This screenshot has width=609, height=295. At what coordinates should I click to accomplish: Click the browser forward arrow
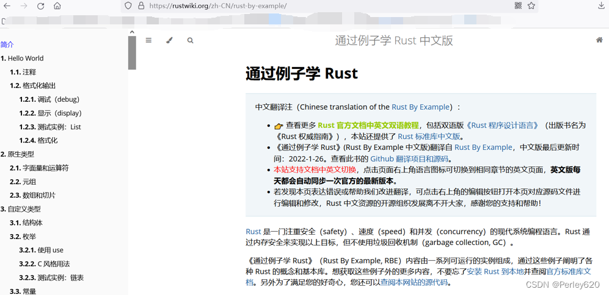24,6
